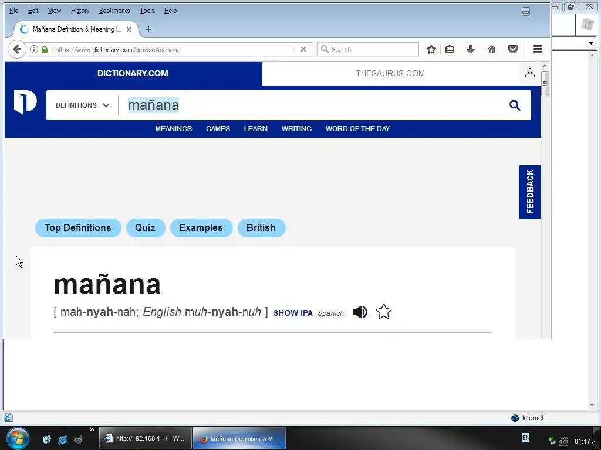The height and width of the screenshot is (450, 601).
Task: Launch Internet Explorer from quick launch
Action: [x=62, y=439]
